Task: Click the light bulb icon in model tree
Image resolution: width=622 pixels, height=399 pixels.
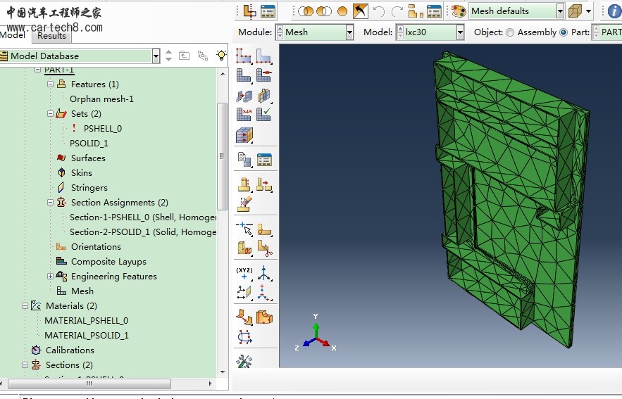Action: coord(221,56)
